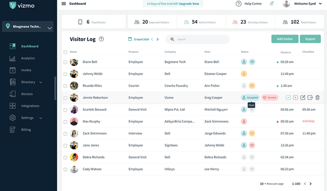
Task: Click the sidebar scrollbar
Action: coord(55,88)
